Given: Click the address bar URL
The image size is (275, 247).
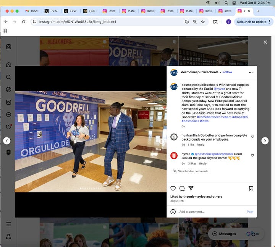Looking at the screenshot, I should click(x=78, y=22).
